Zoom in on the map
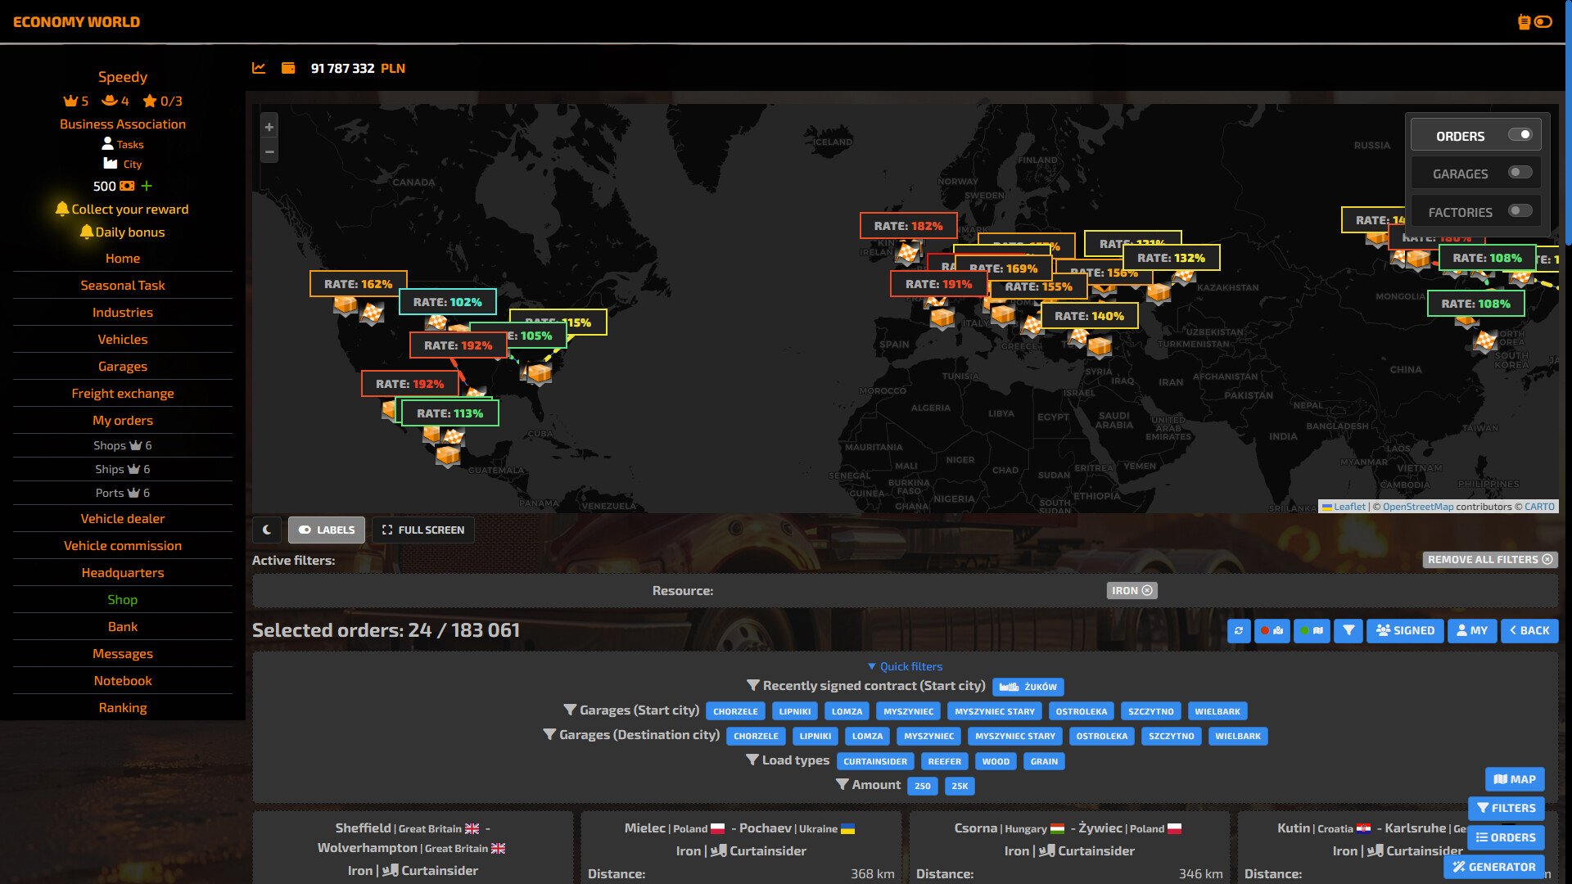The height and width of the screenshot is (884, 1572). pyautogui.click(x=269, y=127)
